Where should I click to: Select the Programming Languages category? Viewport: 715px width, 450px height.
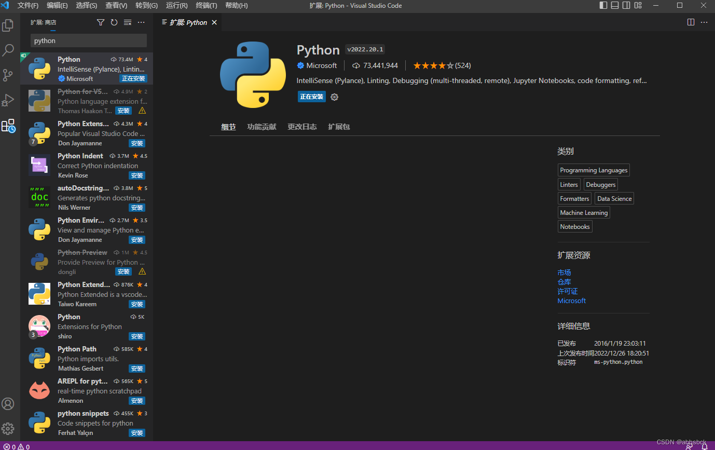pos(594,170)
